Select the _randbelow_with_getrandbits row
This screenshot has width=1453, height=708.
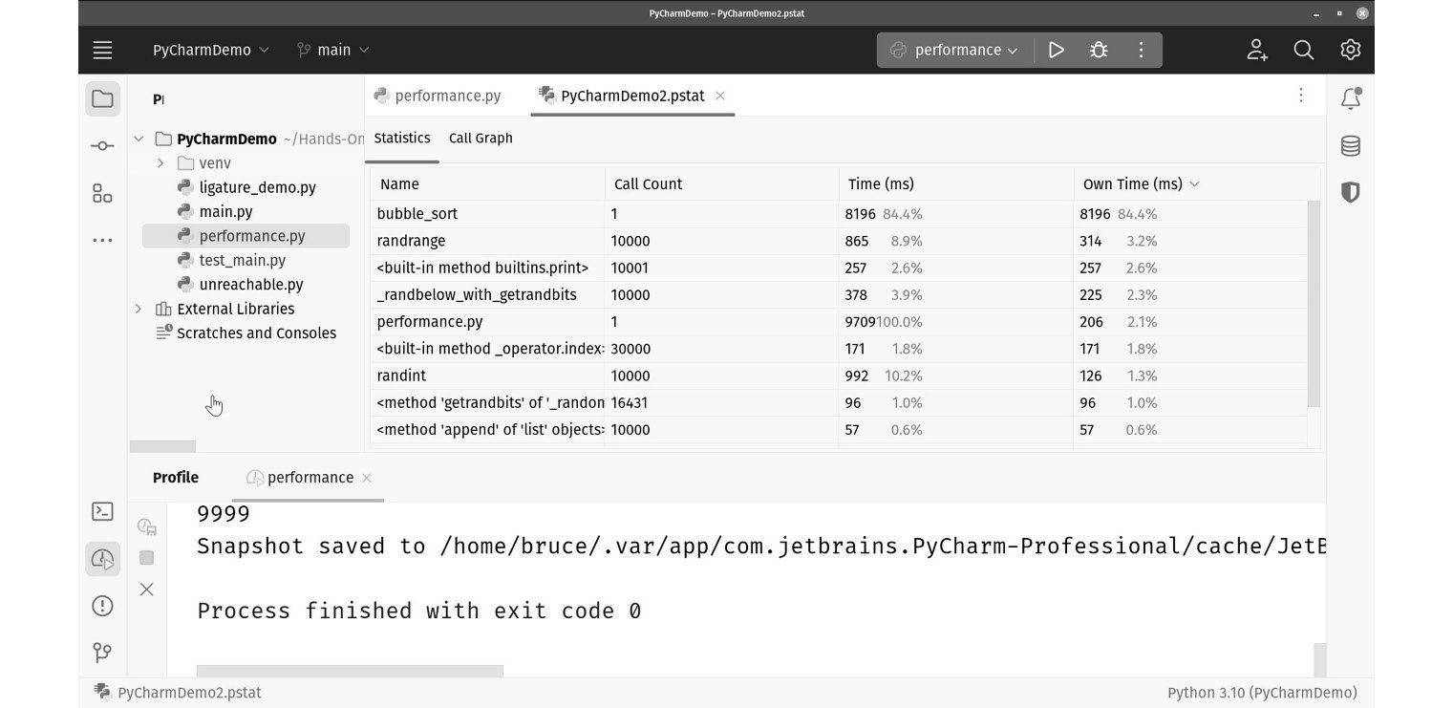tap(838, 295)
